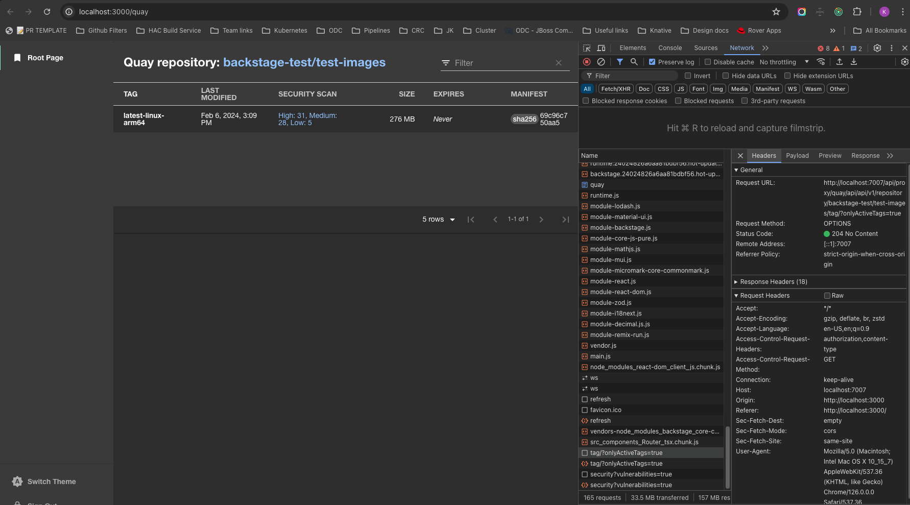Open the 5 rows page size dropdown

tap(438, 220)
